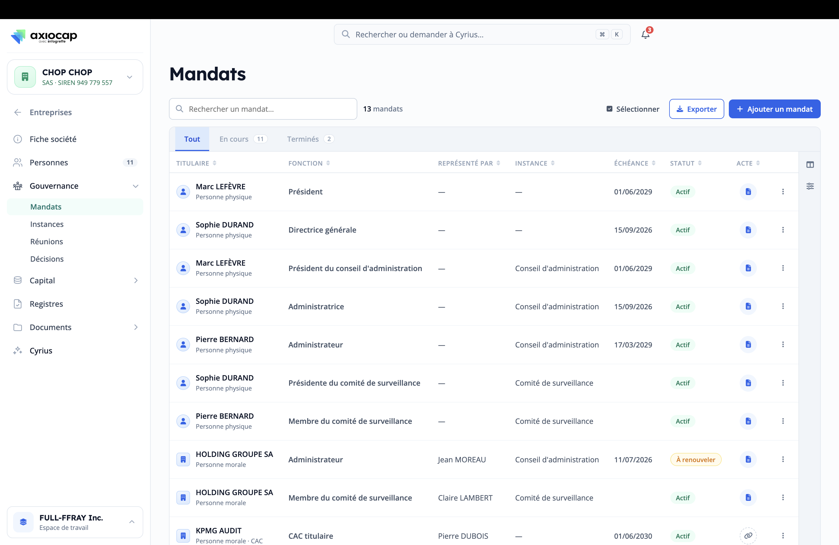This screenshot has width=839, height=545.
Task: Click the column layout icon
Action: pos(810,164)
